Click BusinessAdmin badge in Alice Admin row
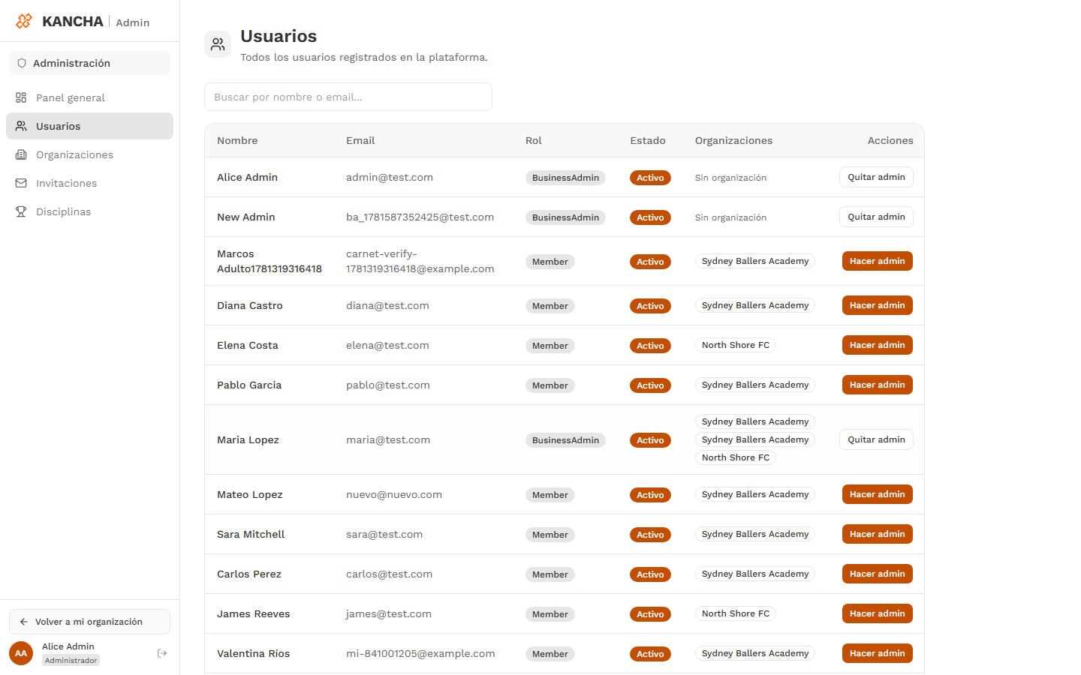 point(565,178)
